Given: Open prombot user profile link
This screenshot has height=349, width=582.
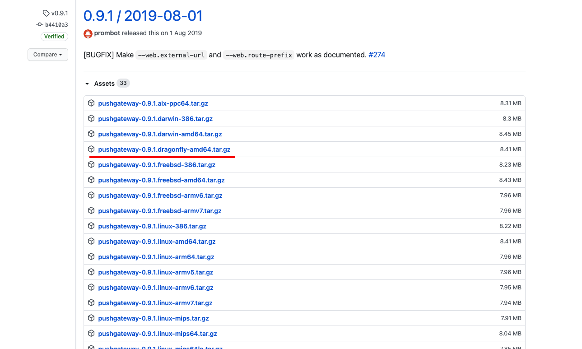Looking at the screenshot, I should (107, 33).
